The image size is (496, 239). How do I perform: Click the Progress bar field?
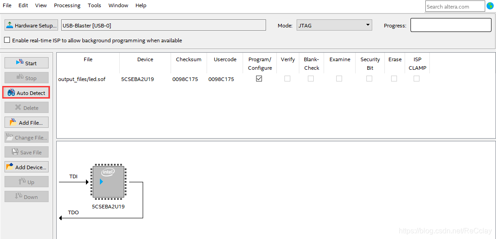(x=451, y=25)
